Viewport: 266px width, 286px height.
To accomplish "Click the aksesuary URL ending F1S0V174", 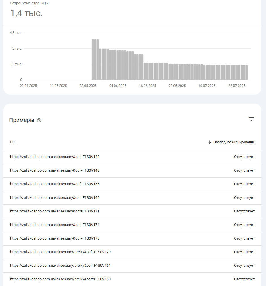I will click(55, 225).
